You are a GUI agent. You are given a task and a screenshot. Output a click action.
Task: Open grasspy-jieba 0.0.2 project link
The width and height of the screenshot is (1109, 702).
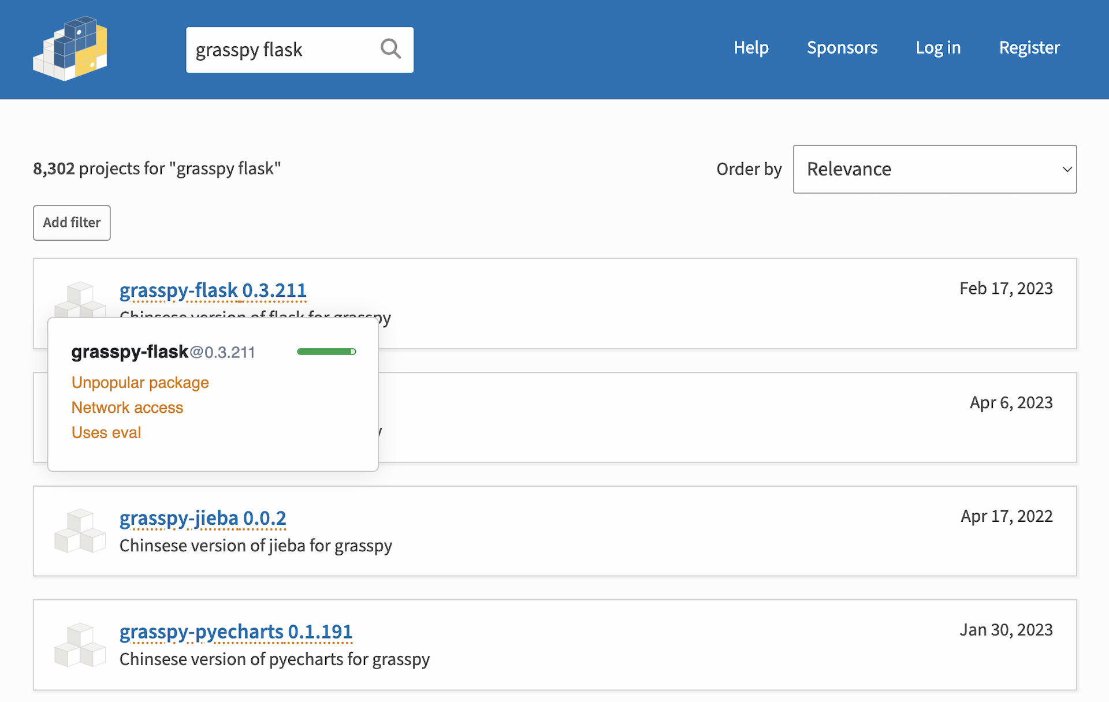203,518
